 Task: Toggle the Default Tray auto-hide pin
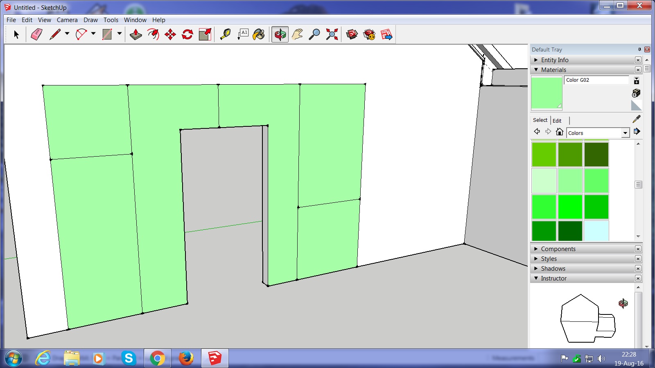(639, 49)
